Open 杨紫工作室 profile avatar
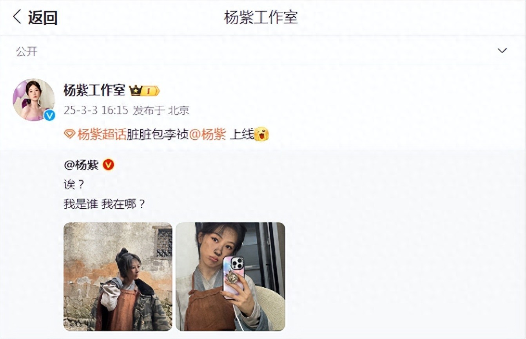The image size is (526, 339). coord(34,99)
